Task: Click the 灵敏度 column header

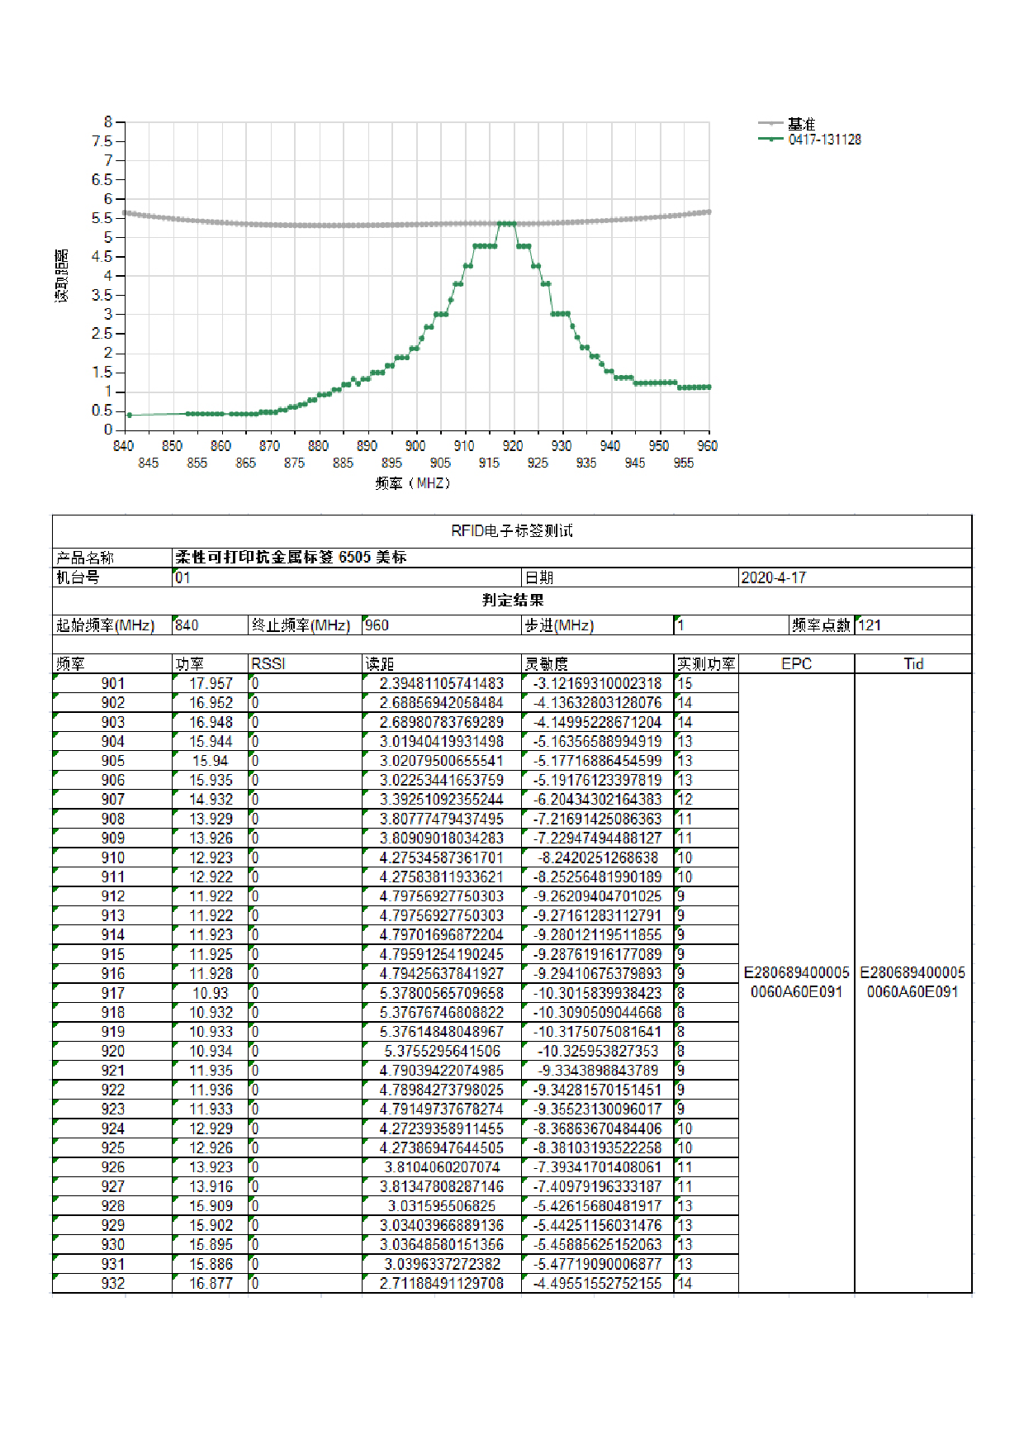Action: [x=597, y=664]
